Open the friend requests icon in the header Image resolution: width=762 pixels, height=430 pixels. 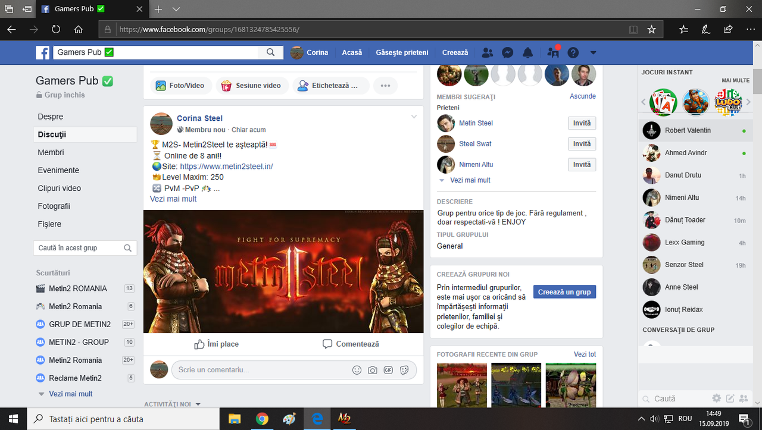488,52
